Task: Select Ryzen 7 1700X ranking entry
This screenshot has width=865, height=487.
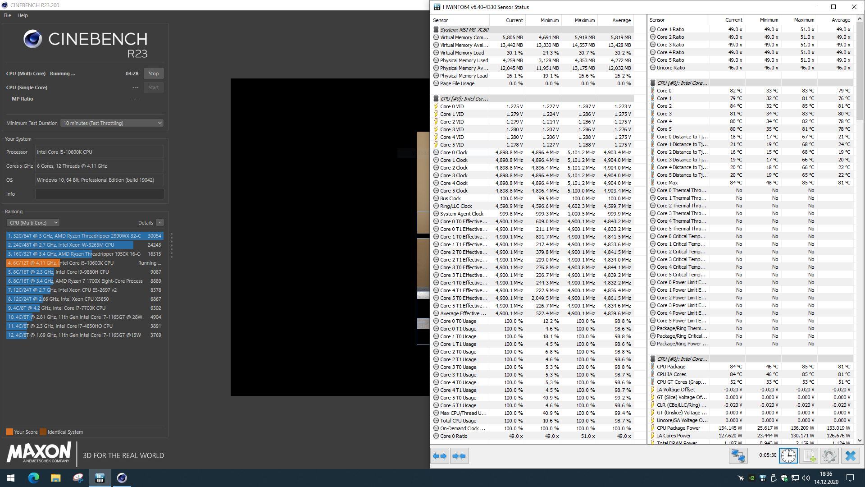Action: [85, 281]
